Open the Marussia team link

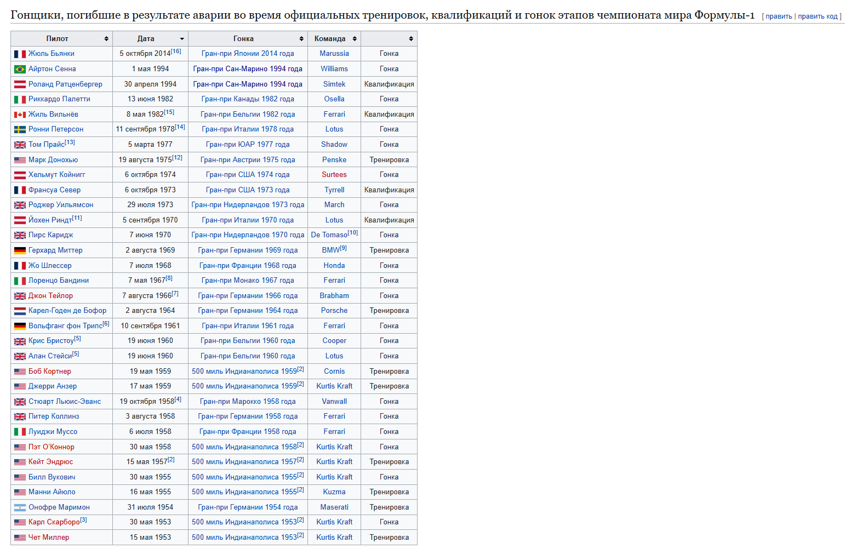[x=334, y=54]
